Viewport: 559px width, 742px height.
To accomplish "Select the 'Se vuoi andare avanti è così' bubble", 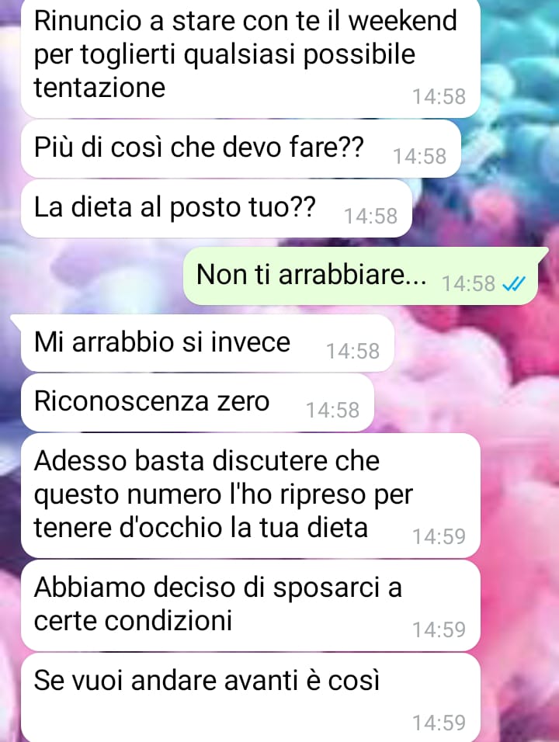I will pos(251,697).
